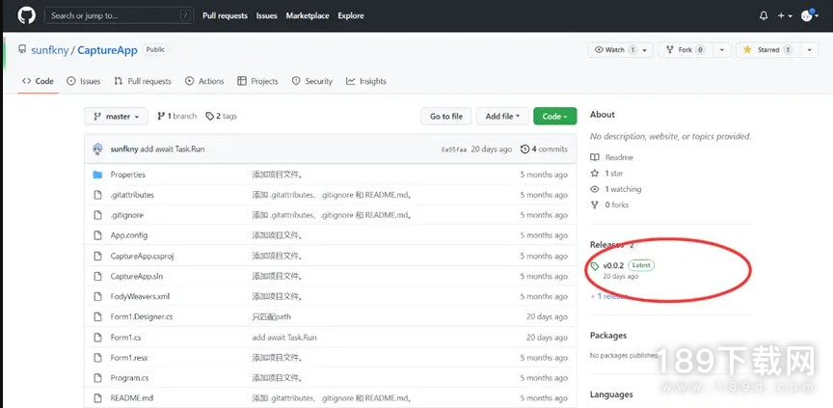Open the FodyWeavers.xml file
This screenshot has height=408, width=833.
(140, 296)
